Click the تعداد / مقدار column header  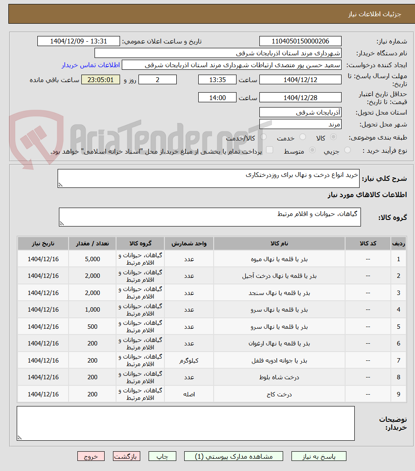[x=92, y=243]
